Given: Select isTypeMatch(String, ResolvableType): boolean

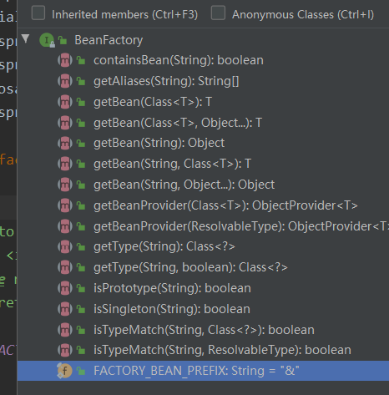Looking at the screenshot, I should click(x=222, y=350).
